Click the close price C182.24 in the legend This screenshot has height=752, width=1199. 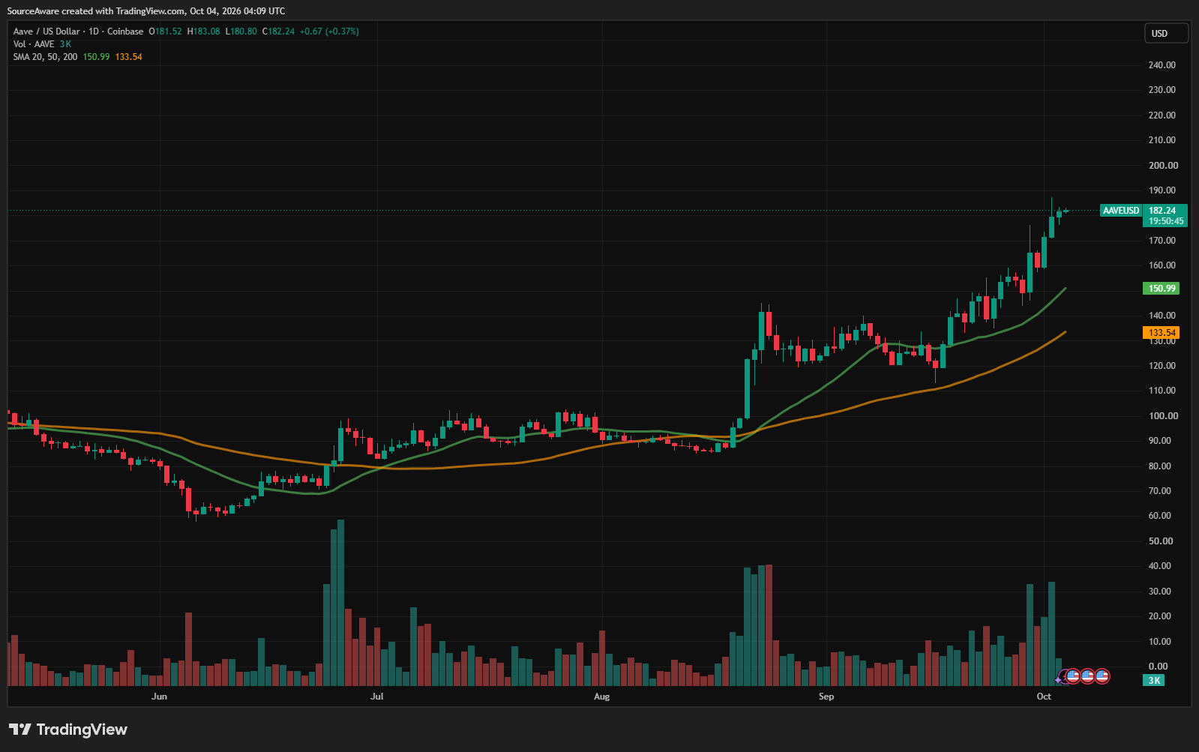click(278, 31)
